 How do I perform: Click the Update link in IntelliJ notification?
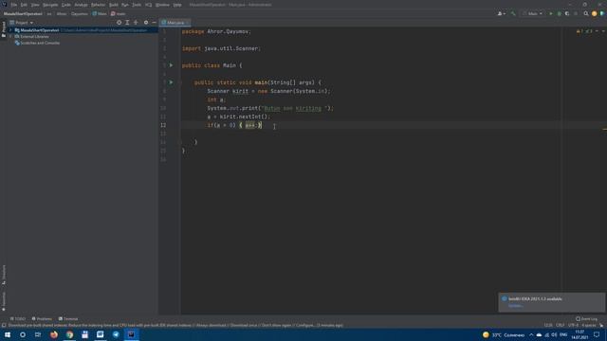pyautogui.click(x=515, y=306)
